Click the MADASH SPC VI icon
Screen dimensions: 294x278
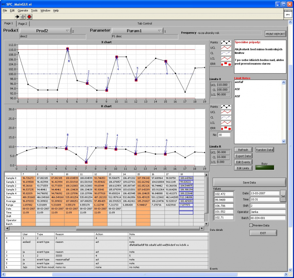point(287,13)
